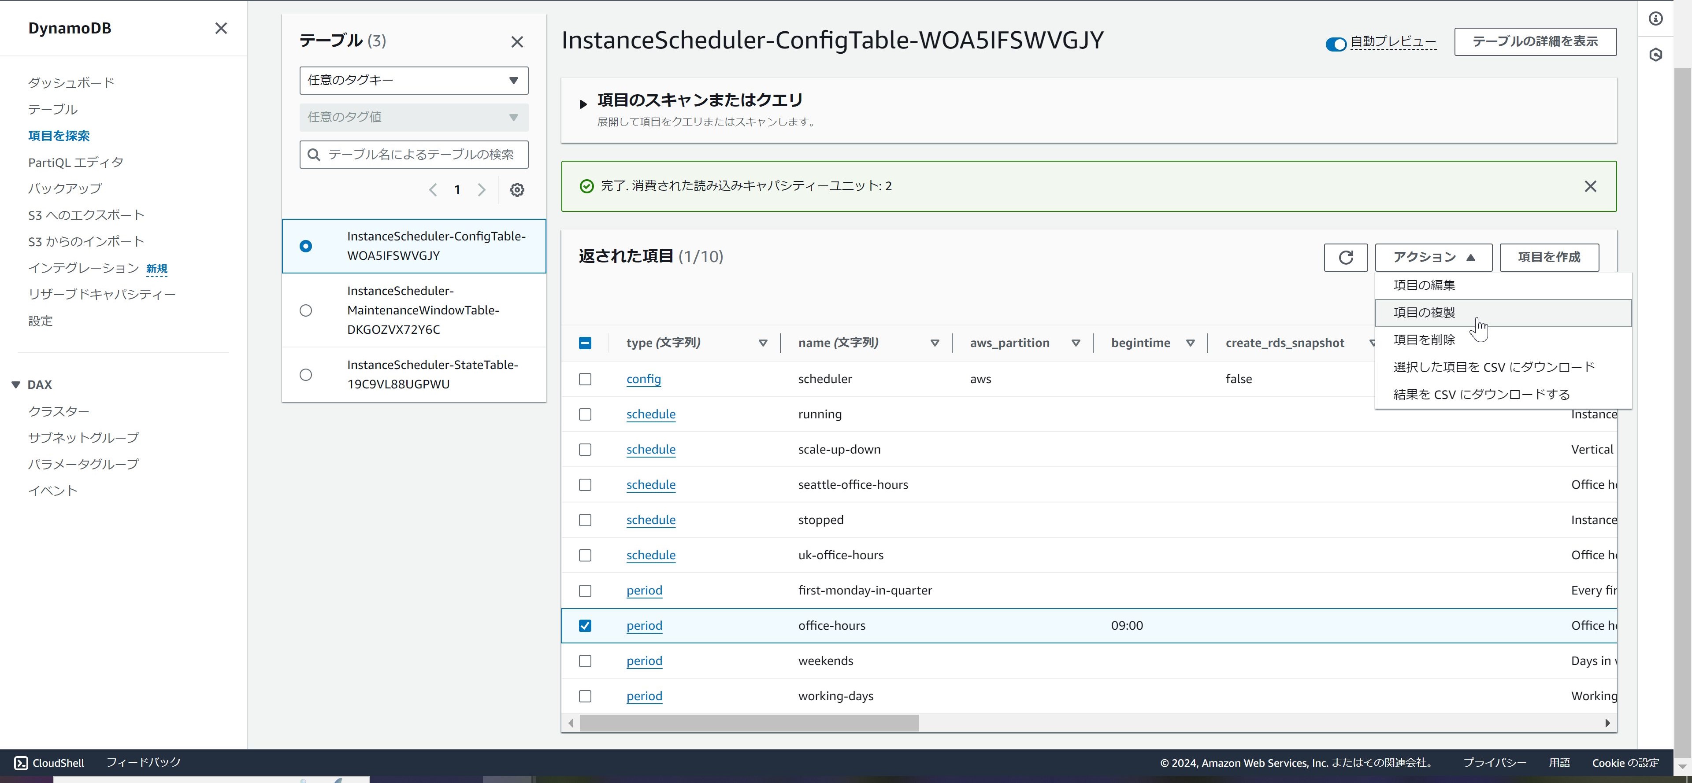This screenshot has height=783, width=1692.
Task: Uncheck the office-hours row checkbox
Action: click(585, 626)
